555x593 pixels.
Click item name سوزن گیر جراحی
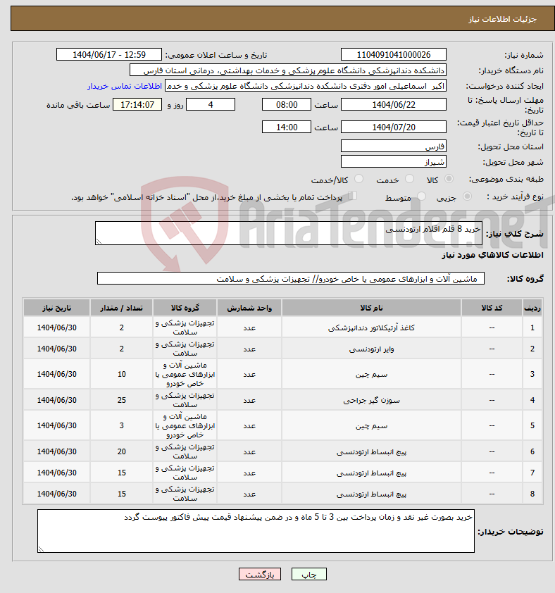[371, 400]
